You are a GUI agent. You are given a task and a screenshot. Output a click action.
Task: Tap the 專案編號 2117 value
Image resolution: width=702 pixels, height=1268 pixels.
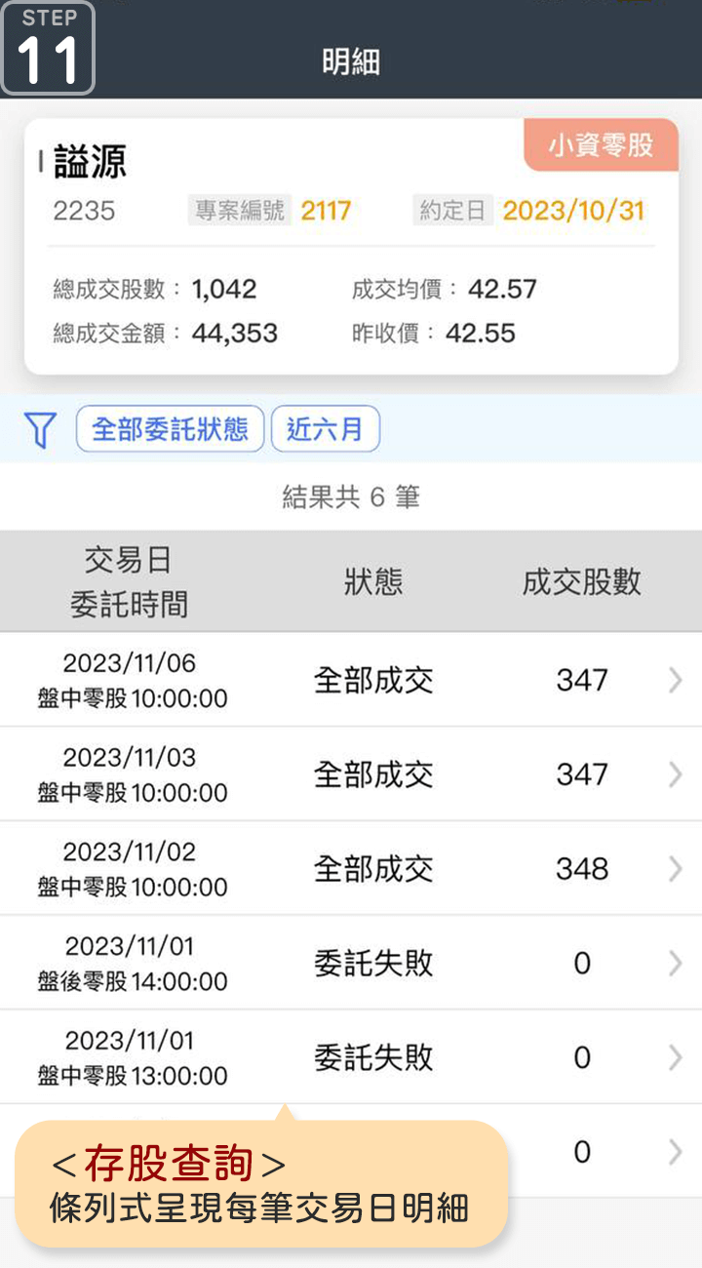(326, 211)
